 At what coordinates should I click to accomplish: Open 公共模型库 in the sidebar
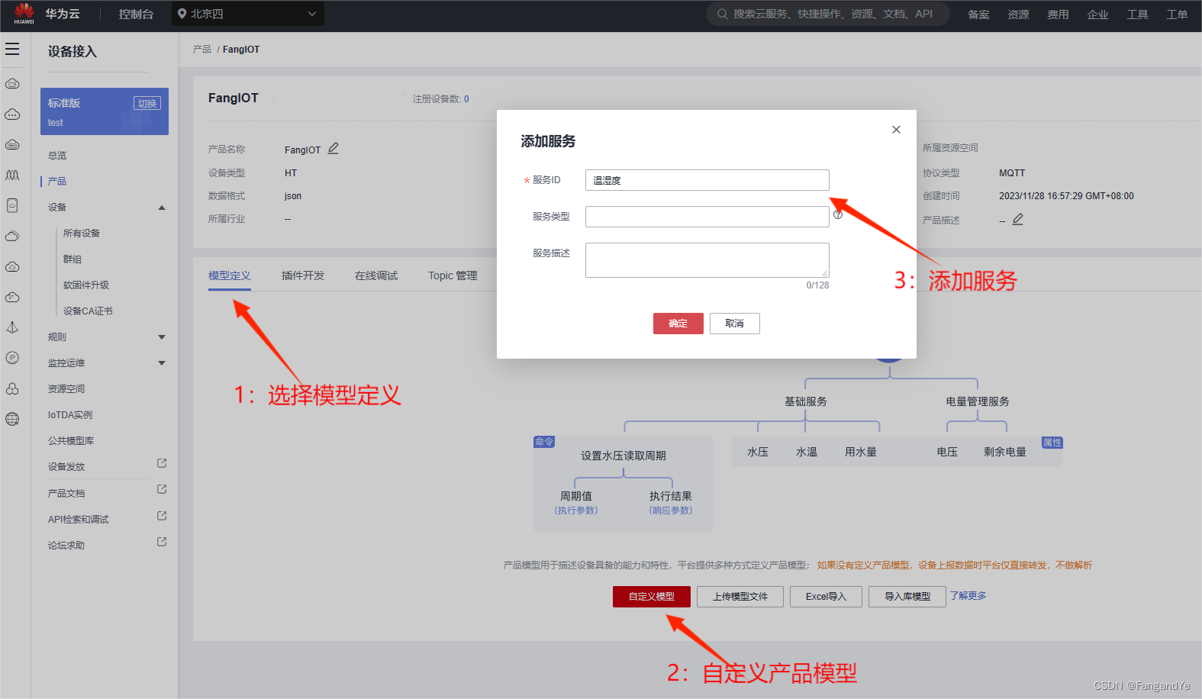pos(71,441)
